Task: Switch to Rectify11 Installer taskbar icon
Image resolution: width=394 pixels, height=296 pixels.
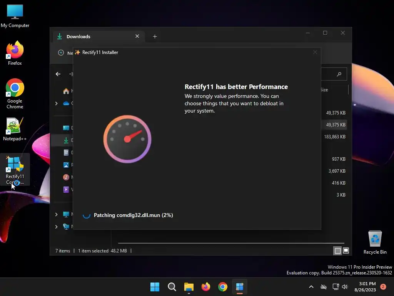Action: [x=240, y=287]
